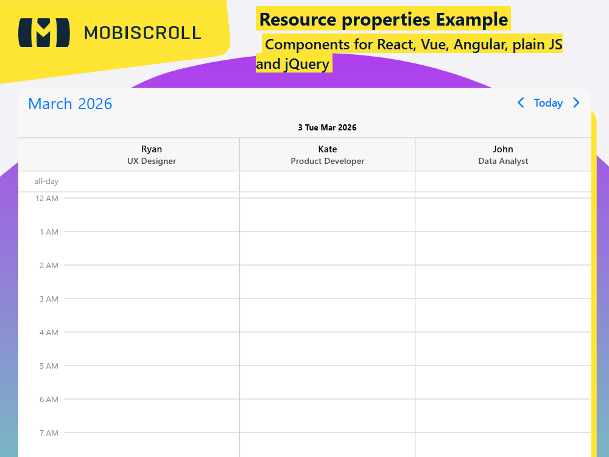Click the Resource properties Example heading
The width and height of the screenshot is (609, 457).
383,19
